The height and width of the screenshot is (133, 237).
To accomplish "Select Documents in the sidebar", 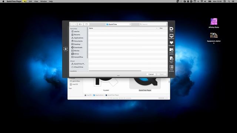I will 78,41.
